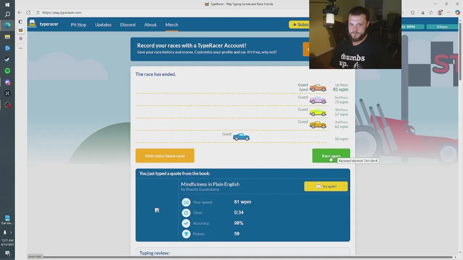The image size is (463, 260).
Task: Open the Edge profile avatar
Action: coord(440,13)
